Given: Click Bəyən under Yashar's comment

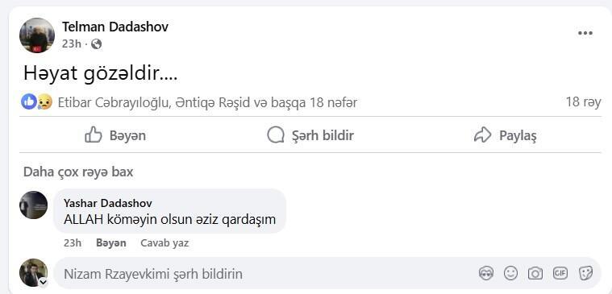Looking at the screenshot, I should (x=110, y=243).
